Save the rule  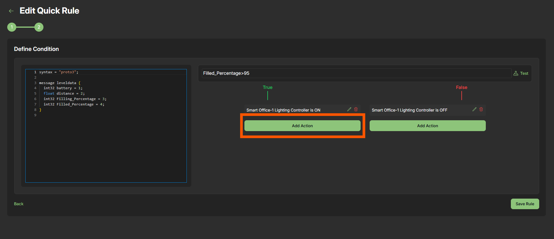click(525, 204)
